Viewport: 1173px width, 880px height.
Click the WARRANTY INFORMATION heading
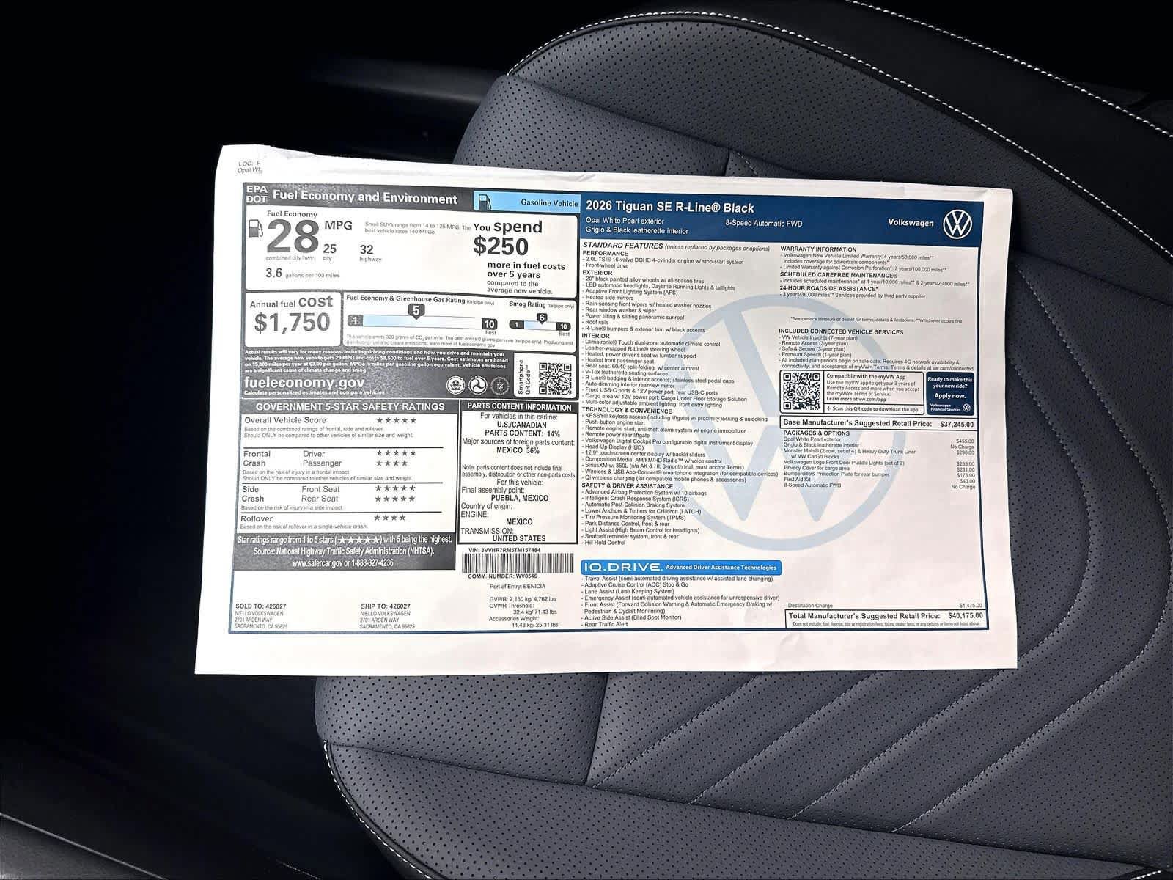pos(818,249)
